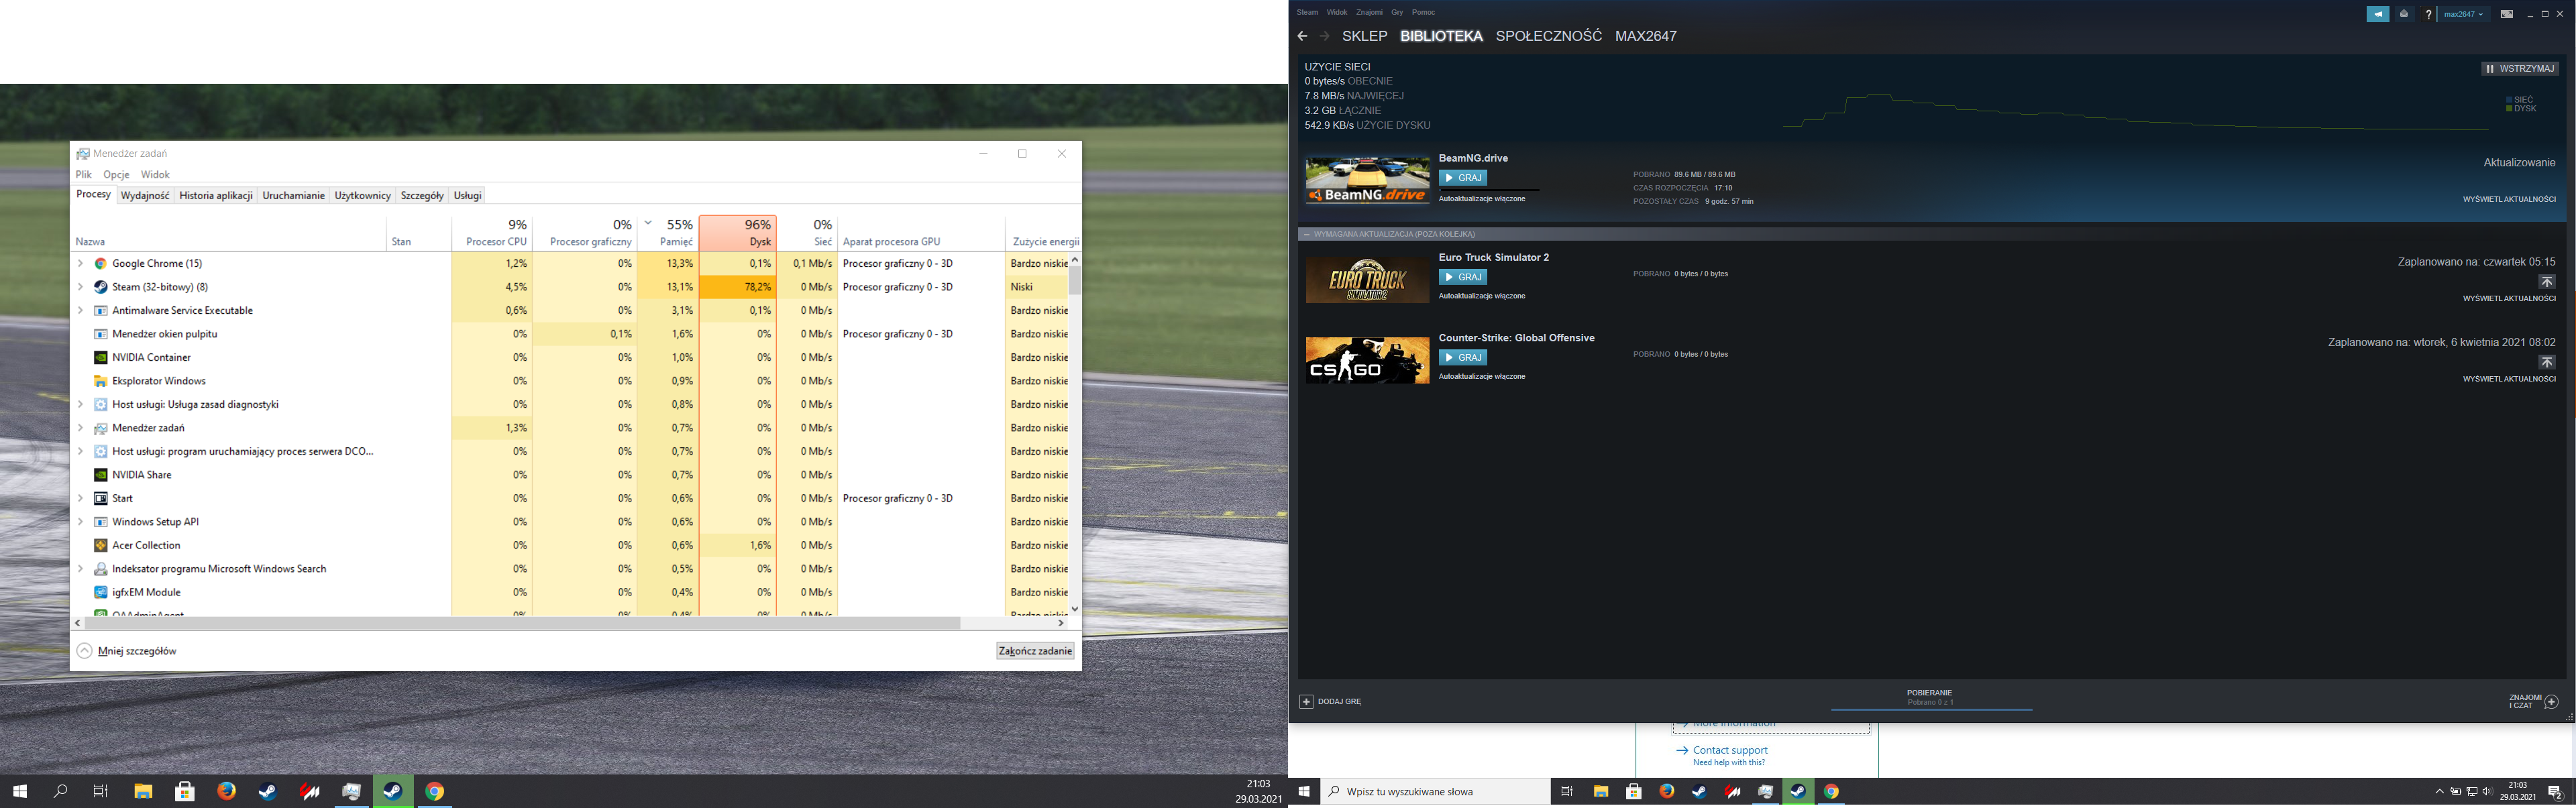Viewport: 2576px width, 808px height.
Task: Click the Google Chrome process icon in Task Manager
Action: (100, 264)
